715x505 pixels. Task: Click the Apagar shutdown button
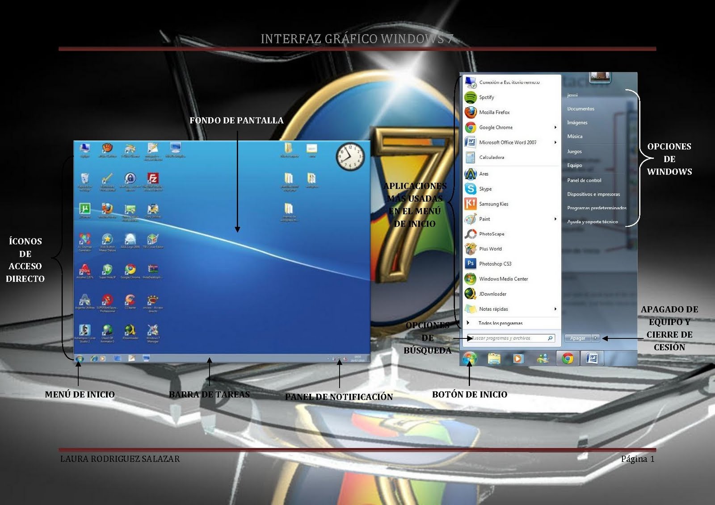[x=578, y=338]
